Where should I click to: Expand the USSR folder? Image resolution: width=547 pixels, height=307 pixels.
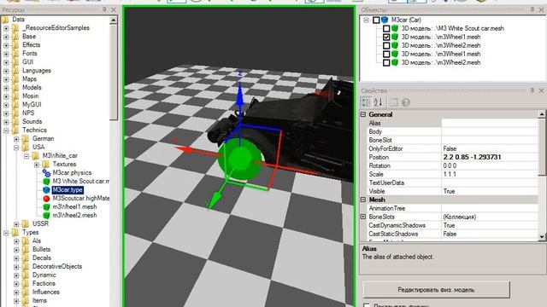[x=16, y=223]
